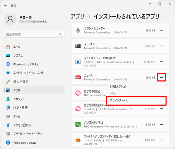The height and width of the screenshot is (149, 175).
Task: Click the タッチパッドOn・Offの表示 app icon
Action: point(78,62)
